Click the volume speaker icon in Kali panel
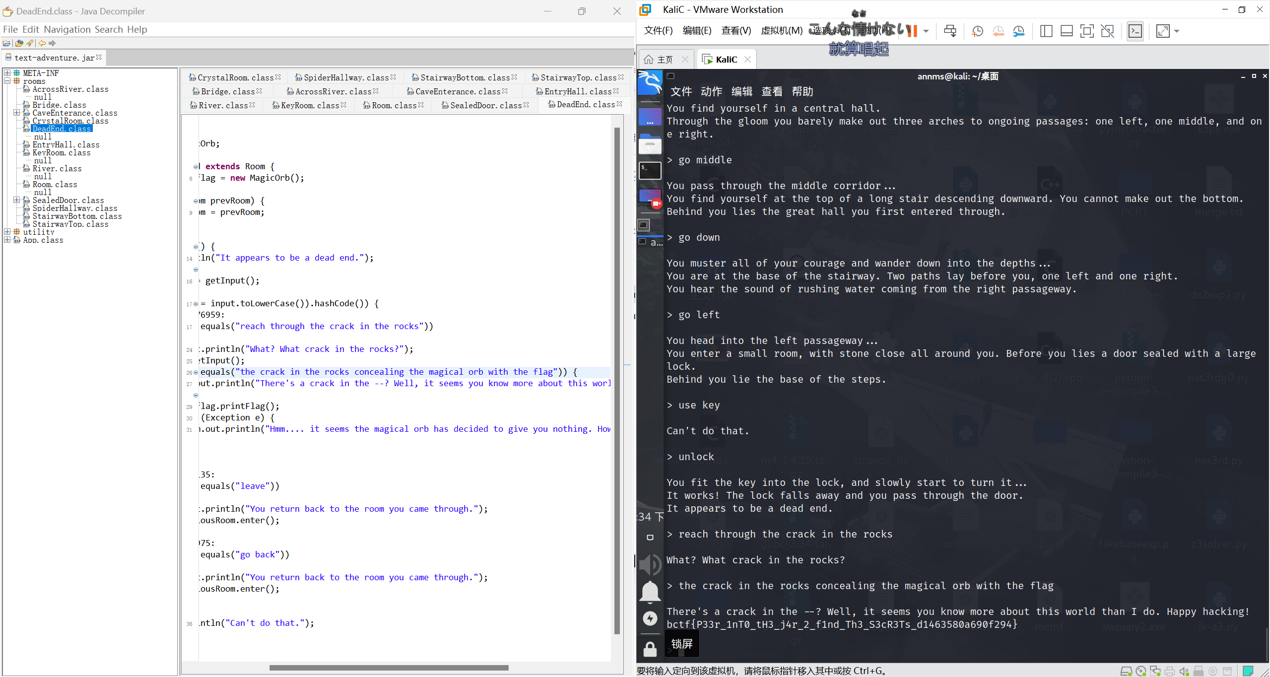 (650, 564)
